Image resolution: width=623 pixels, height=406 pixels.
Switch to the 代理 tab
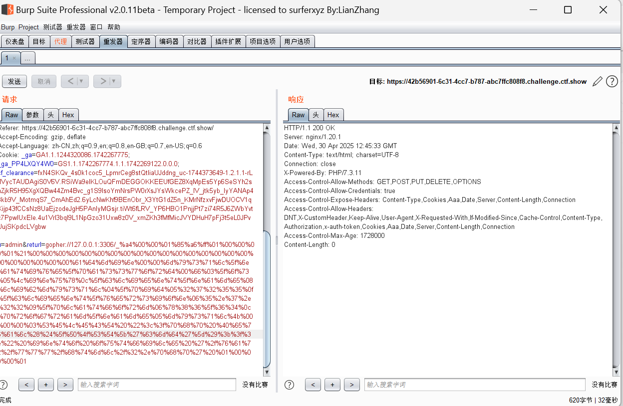tap(60, 41)
